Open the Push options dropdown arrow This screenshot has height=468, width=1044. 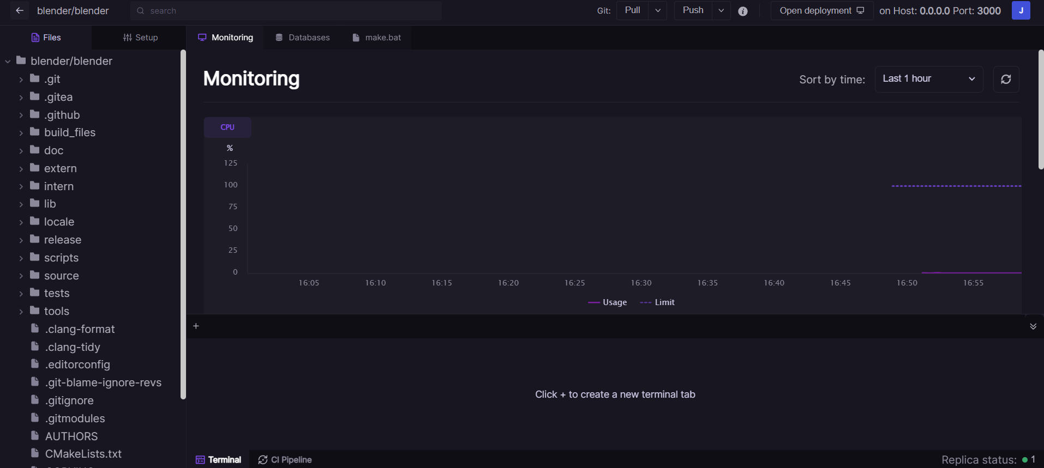[721, 11]
